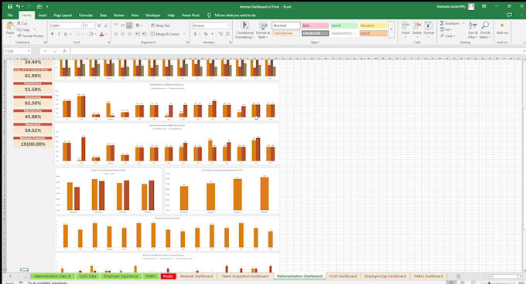Image resolution: width=526 pixels, height=284 pixels.
Task: Switch to the Insert ribbon tab
Action: [43, 15]
